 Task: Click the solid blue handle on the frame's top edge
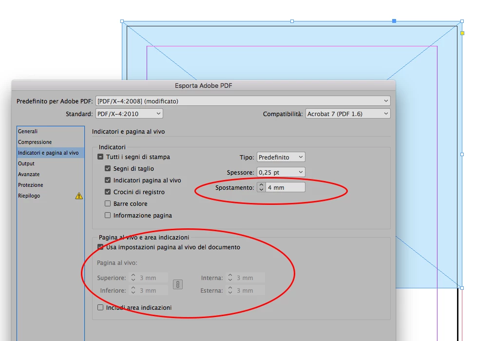coord(394,21)
